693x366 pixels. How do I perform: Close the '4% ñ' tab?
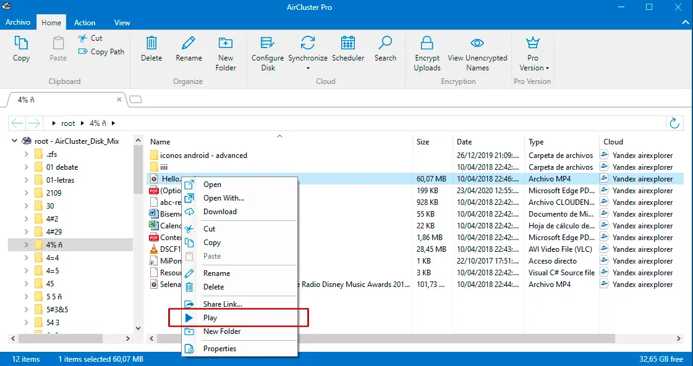click(119, 100)
